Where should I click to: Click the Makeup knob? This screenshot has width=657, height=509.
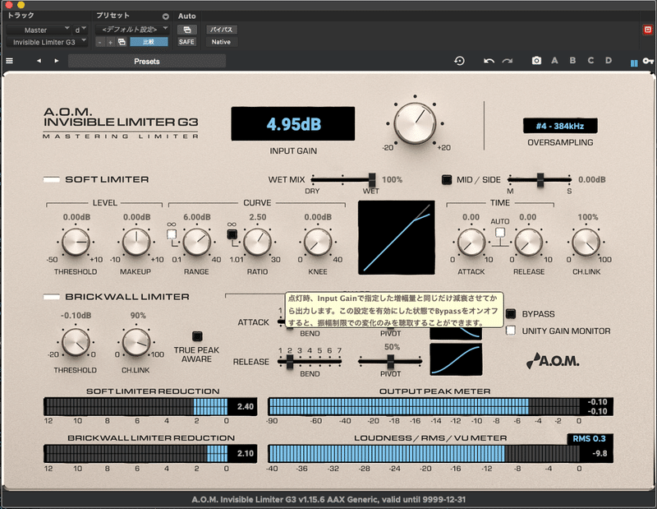click(136, 242)
